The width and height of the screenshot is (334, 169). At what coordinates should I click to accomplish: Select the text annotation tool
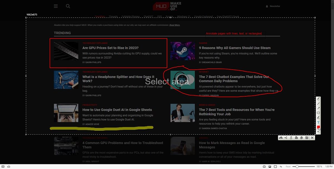318,122
